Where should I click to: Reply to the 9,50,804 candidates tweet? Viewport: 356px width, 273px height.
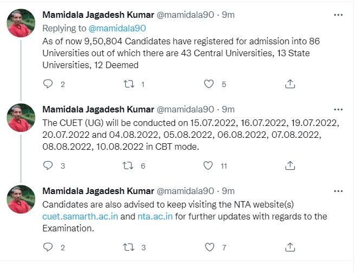click(48, 84)
